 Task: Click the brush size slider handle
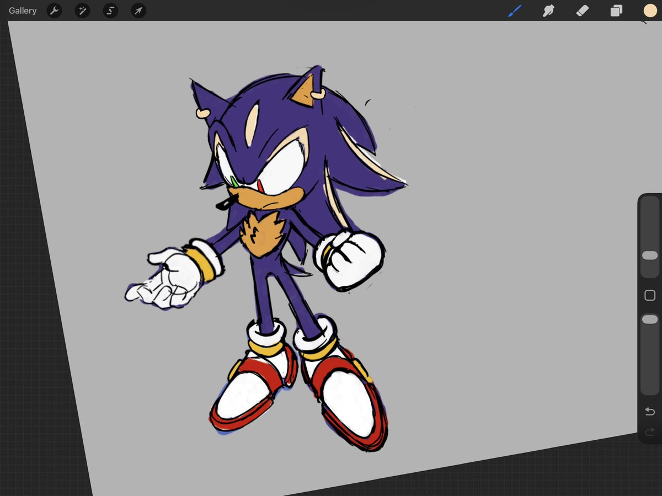tap(650, 255)
